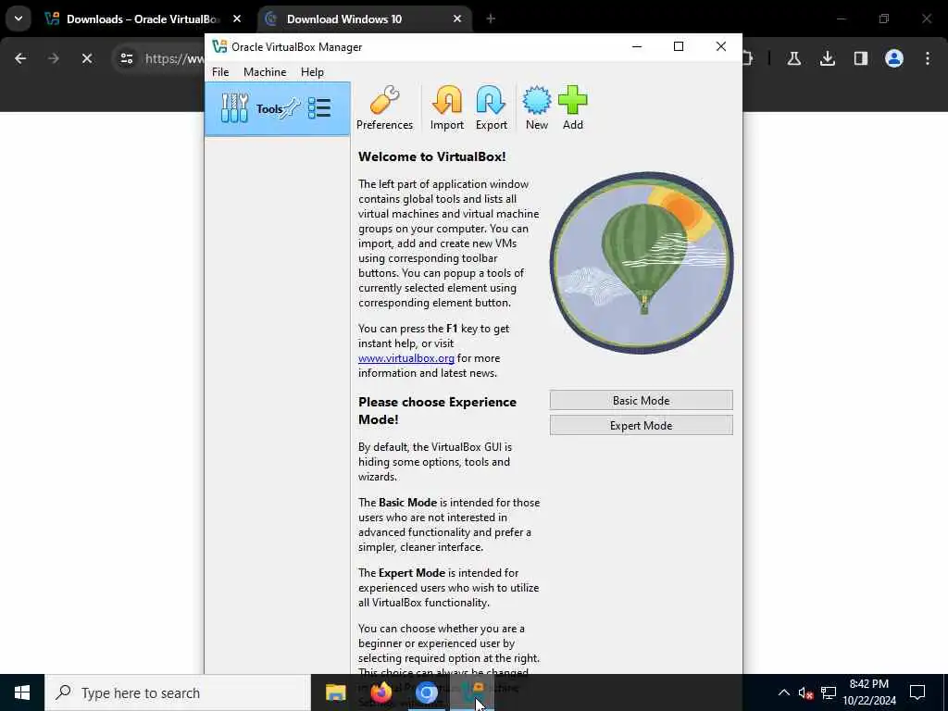This screenshot has height=711, width=948.
Task: Close the Downloads Oracle VirtualBox tab
Action: pos(237,19)
